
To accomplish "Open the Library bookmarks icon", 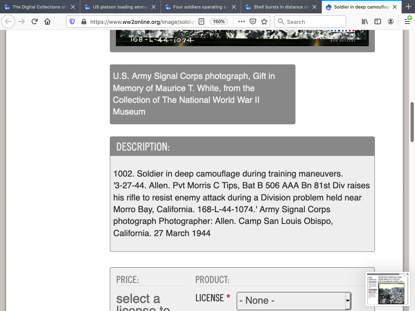I will (x=365, y=21).
